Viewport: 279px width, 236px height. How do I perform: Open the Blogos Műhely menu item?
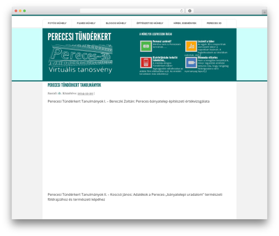116,23
